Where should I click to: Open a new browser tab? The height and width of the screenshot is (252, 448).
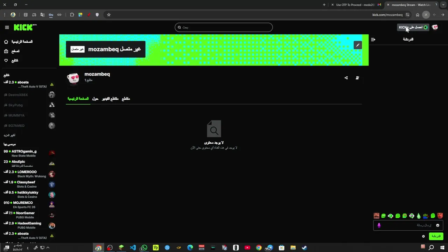click(324, 5)
